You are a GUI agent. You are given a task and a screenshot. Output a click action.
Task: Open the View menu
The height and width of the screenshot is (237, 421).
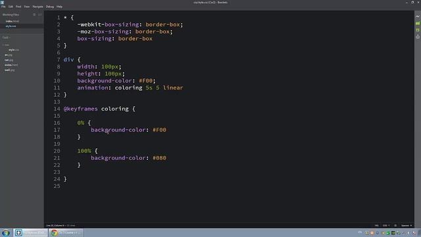pyautogui.click(x=26, y=7)
